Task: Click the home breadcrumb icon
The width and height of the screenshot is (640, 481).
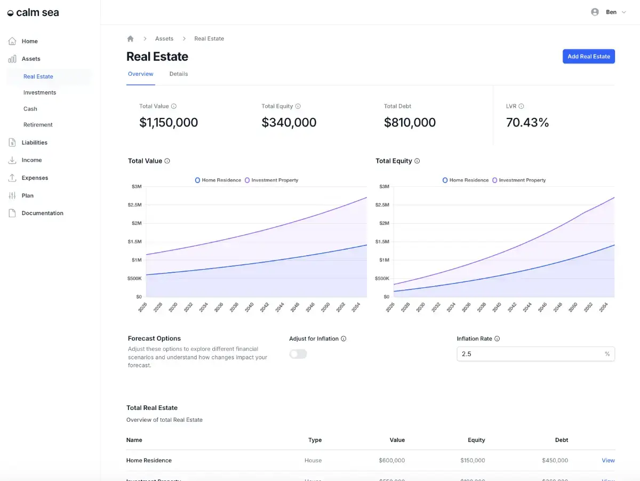Action: point(130,38)
